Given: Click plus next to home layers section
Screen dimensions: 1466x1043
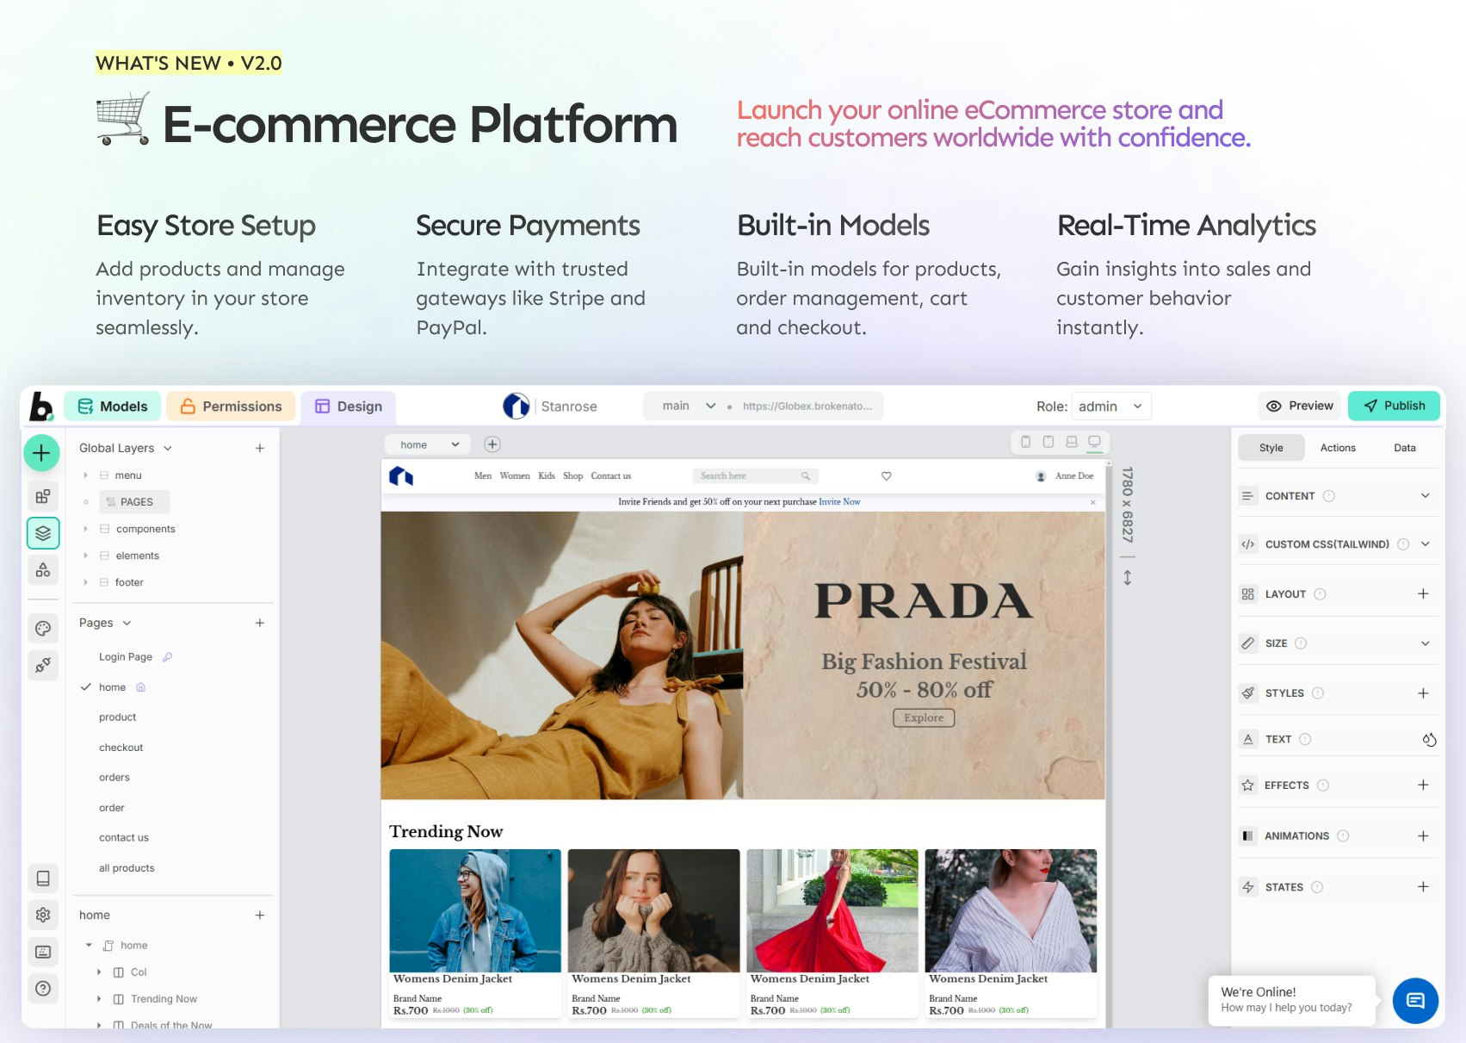Looking at the screenshot, I should 260,915.
